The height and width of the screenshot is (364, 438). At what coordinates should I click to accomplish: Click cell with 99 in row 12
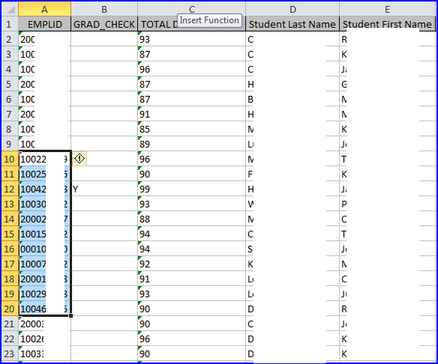192,189
